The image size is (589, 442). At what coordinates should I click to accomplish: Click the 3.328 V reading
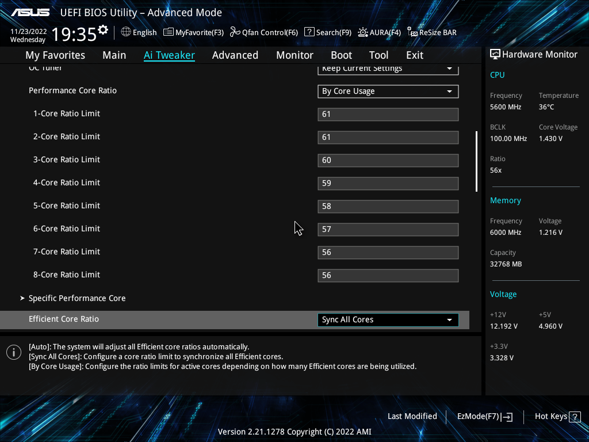pyautogui.click(x=502, y=358)
